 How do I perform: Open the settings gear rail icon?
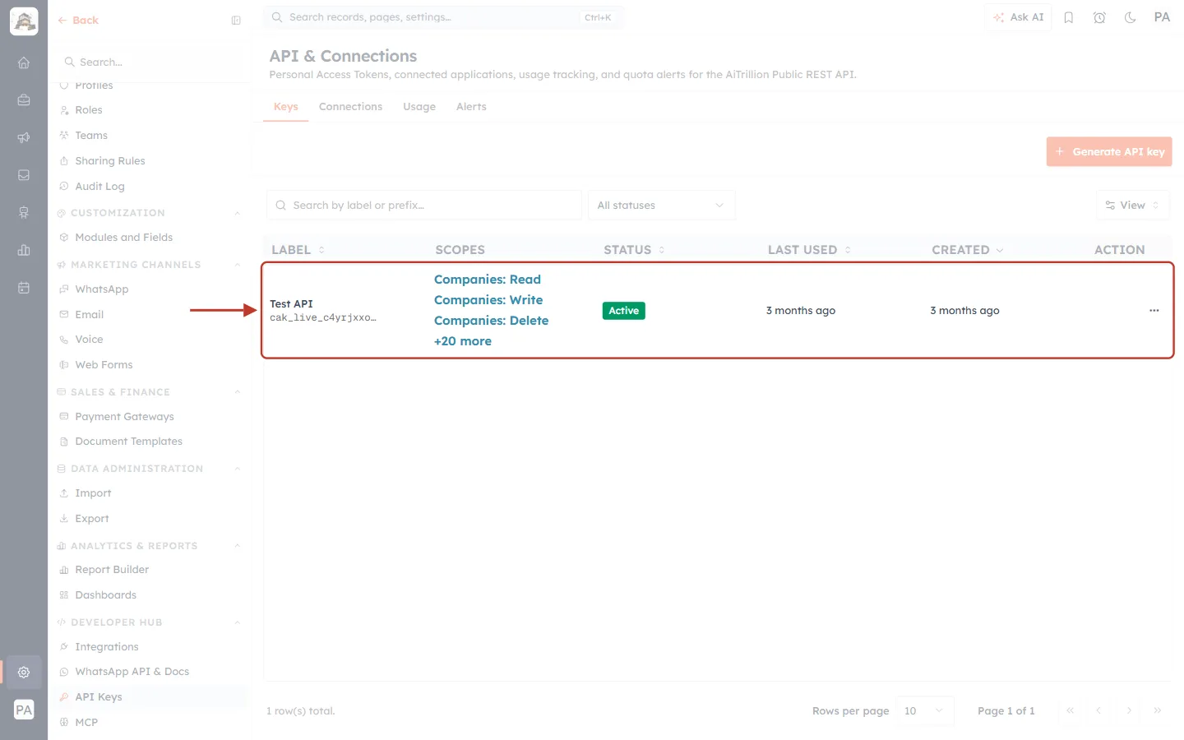[x=24, y=672]
